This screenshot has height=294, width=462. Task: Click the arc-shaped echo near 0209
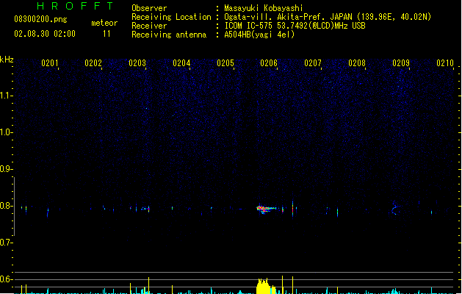(x=394, y=209)
